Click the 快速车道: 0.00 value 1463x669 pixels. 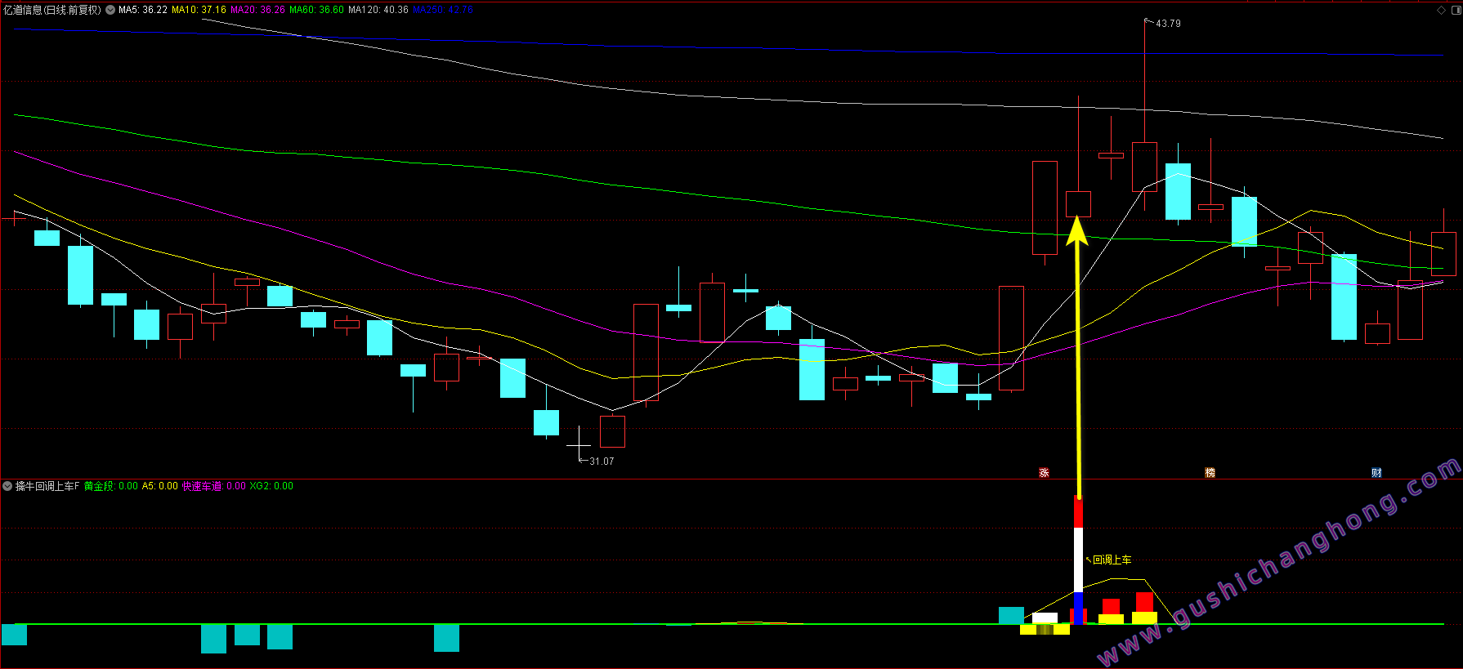pyautogui.click(x=214, y=486)
